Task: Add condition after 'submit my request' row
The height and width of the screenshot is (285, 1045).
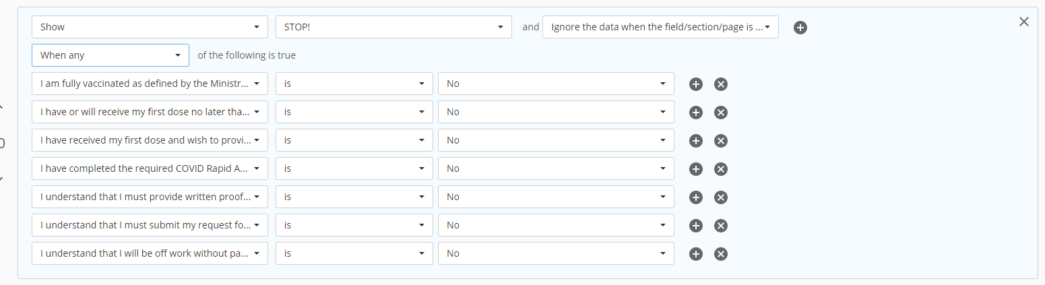Action: coord(696,226)
